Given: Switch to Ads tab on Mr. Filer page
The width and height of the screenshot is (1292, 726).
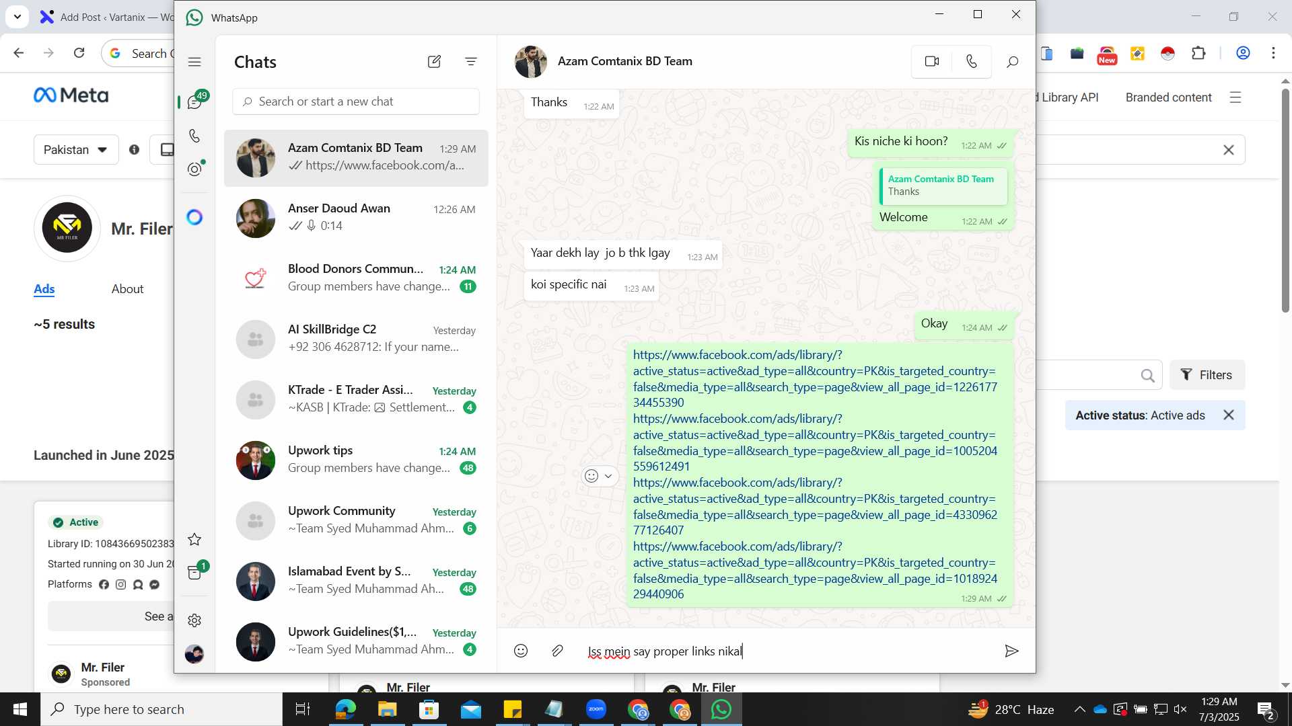Looking at the screenshot, I should pyautogui.click(x=44, y=288).
